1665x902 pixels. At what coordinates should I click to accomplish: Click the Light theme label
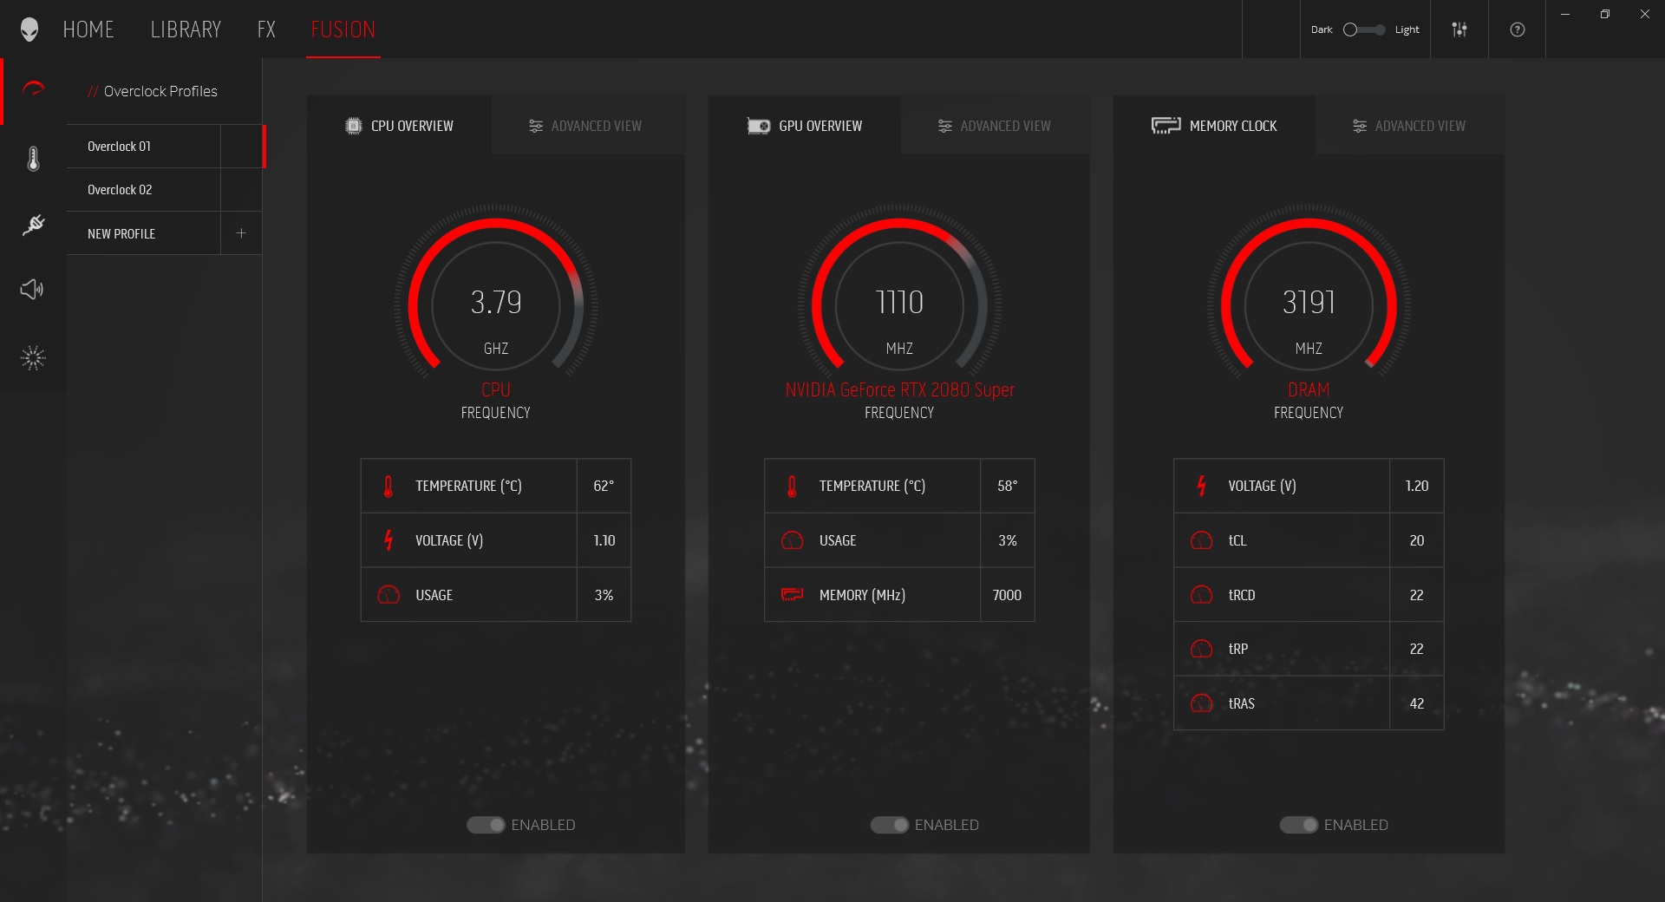click(1407, 29)
